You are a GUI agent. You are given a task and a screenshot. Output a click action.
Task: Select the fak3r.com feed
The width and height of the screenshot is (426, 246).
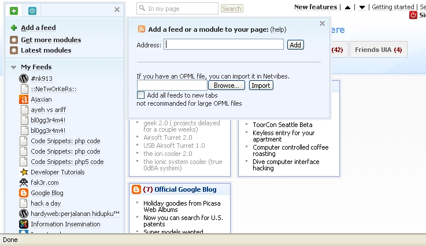(x=45, y=182)
